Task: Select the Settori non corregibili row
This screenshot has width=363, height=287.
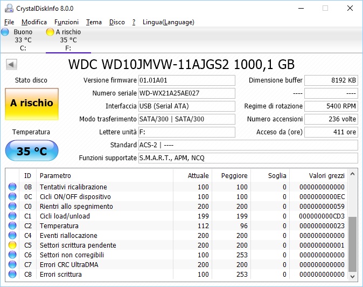Action: pos(177,255)
